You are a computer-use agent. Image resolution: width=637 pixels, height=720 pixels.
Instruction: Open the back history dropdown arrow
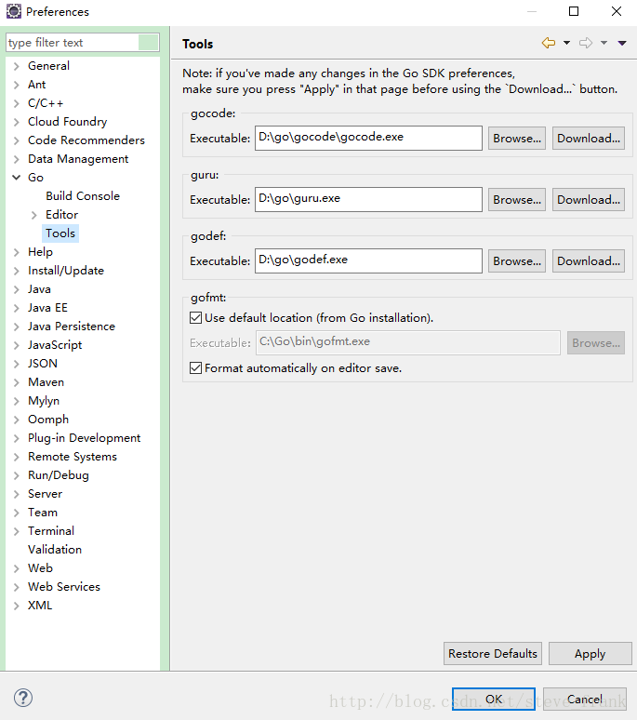point(566,43)
